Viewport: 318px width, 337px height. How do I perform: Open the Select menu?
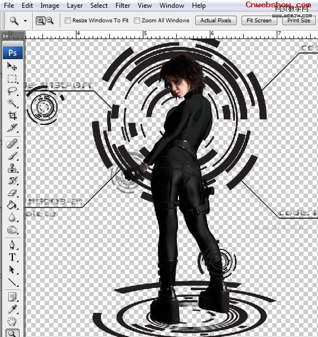(x=99, y=6)
